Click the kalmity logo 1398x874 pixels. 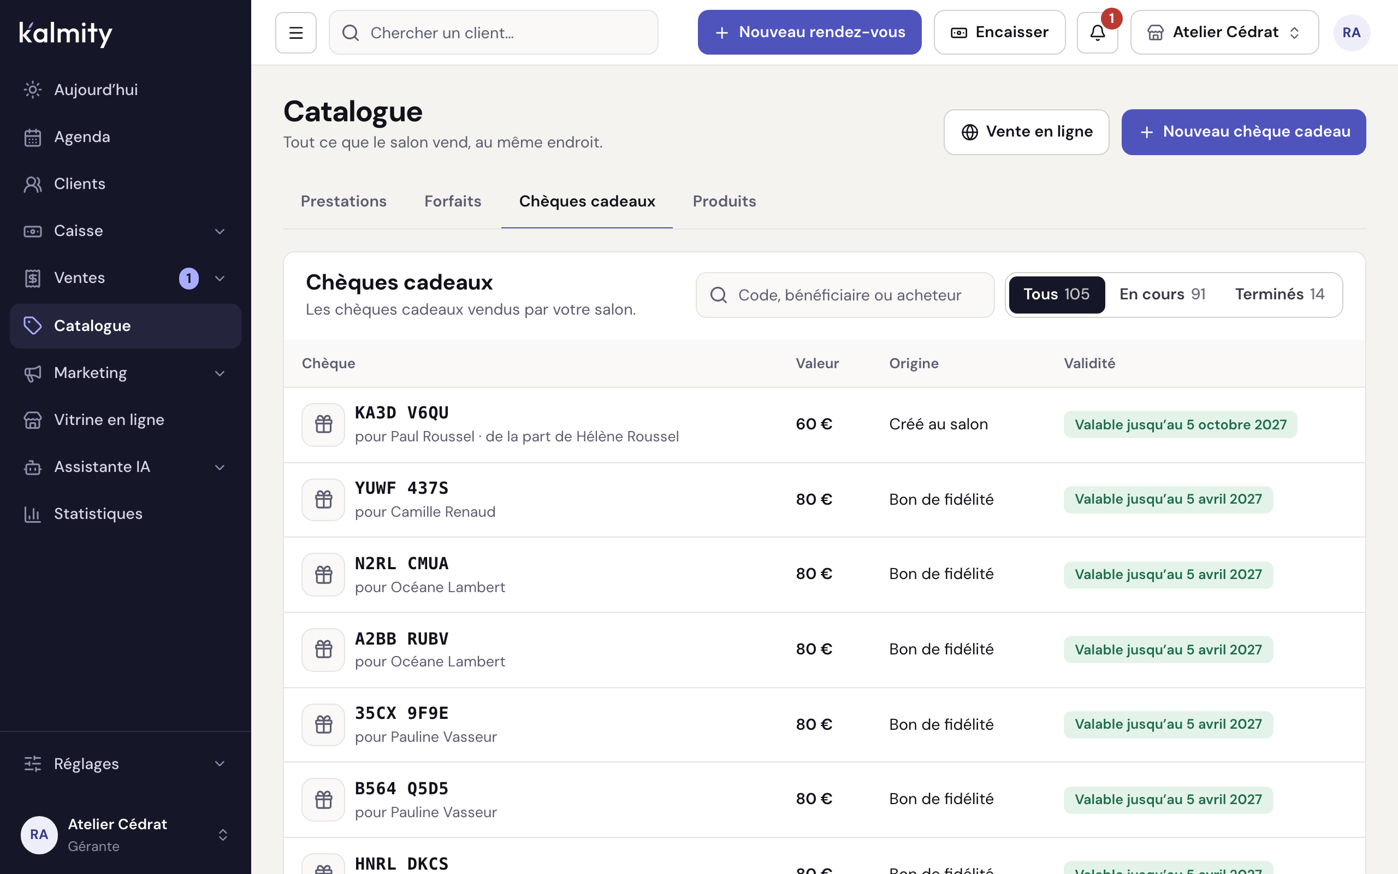[66, 33]
